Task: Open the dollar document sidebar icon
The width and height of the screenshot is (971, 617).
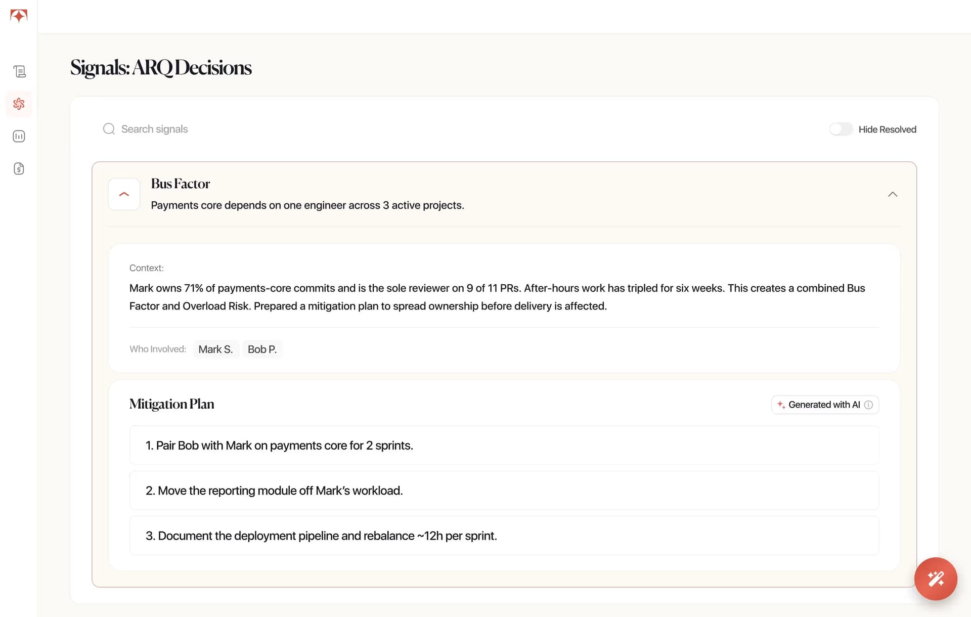Action: 19,168
